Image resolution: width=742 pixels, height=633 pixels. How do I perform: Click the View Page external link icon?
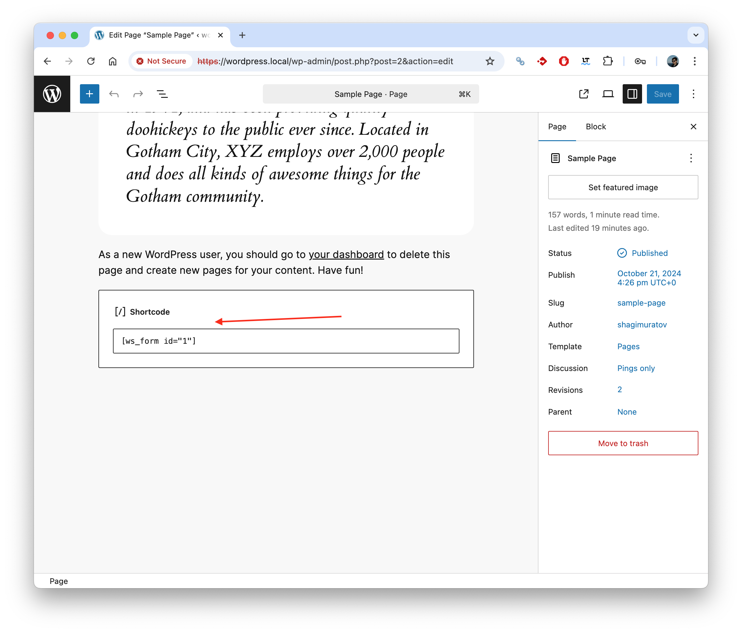click(584, 94)
